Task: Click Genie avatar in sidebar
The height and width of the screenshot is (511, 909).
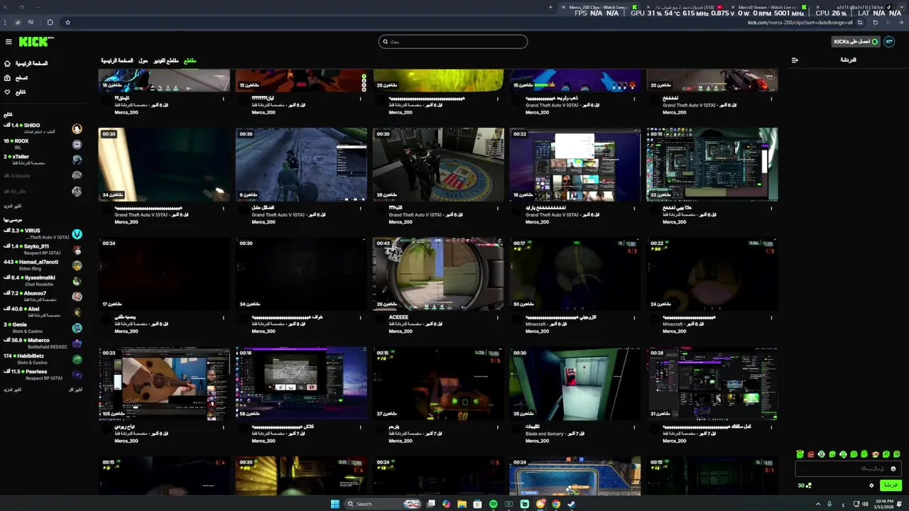Action: tap(77, 328)
